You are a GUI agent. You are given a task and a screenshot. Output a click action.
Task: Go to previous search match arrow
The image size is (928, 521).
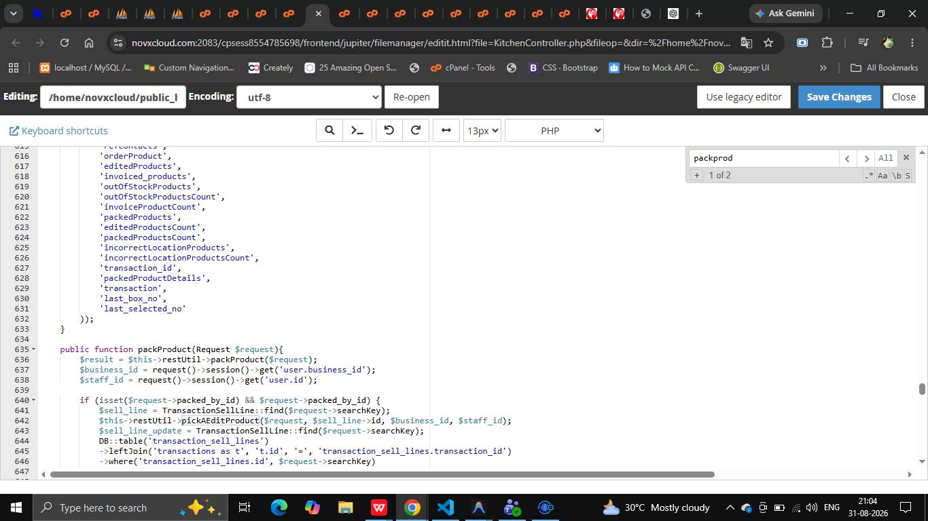coord(847,158)
